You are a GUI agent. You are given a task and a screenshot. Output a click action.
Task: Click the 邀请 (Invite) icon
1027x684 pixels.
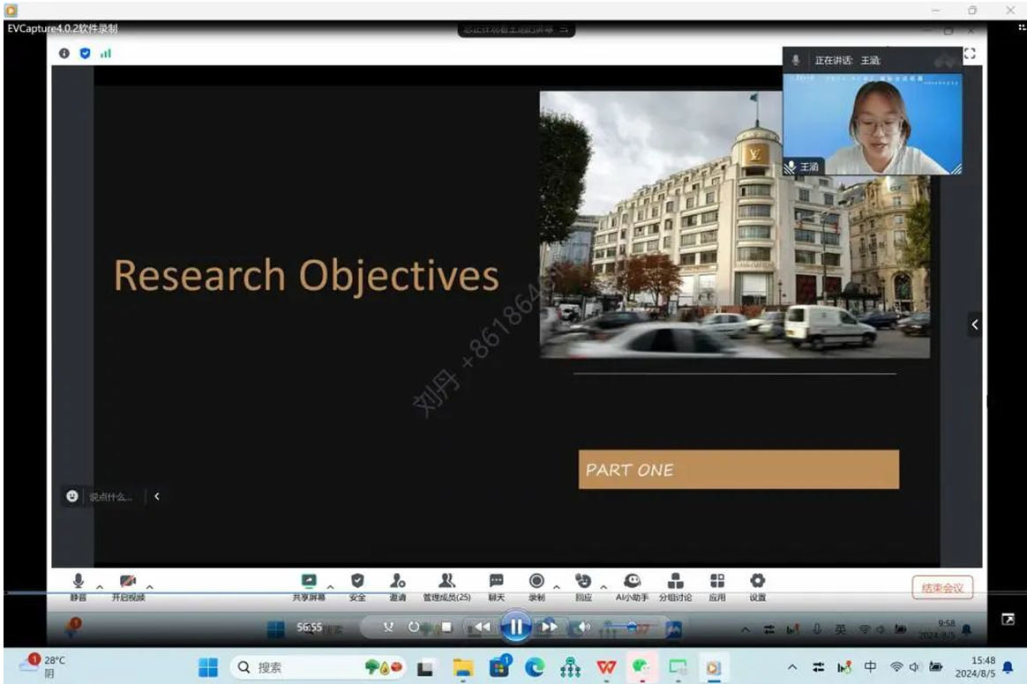[x=398, y=582]
